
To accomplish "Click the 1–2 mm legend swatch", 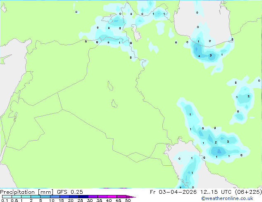I will pyautogui.click(x=26, y=197).
